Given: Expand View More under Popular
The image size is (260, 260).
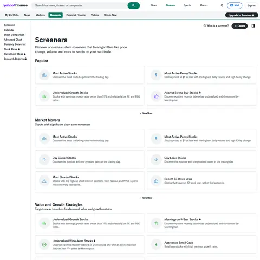Looking at the screenshot, I should coord(146,113).
